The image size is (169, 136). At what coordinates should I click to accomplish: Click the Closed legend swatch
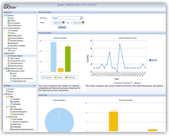(x=55, y=77)
